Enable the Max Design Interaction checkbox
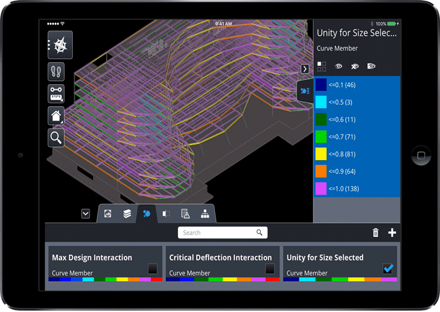440x312 pixels. [153, 269]
